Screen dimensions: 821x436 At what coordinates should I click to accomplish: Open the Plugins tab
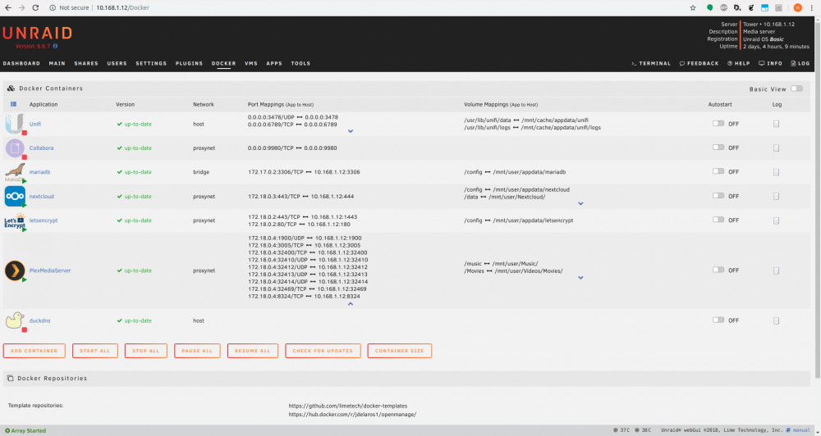189,63
